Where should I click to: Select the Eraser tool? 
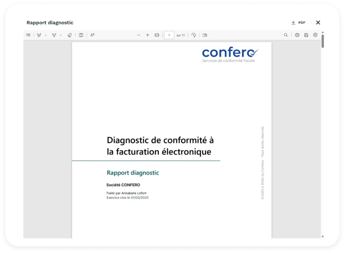(x=70, y=35)
